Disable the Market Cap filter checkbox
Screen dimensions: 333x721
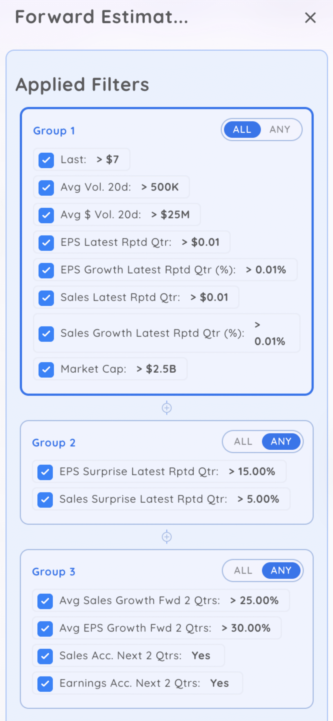point(46,369)
